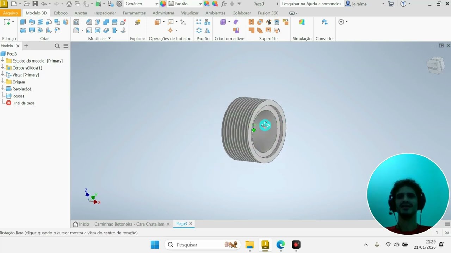Go to Home from the quick access toolbar

click(x=69, y=4)
